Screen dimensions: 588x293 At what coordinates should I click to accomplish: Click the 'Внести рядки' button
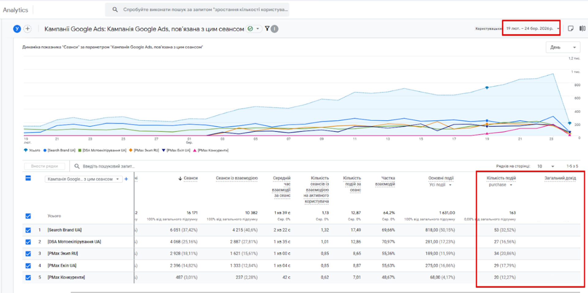coord(44,166)
